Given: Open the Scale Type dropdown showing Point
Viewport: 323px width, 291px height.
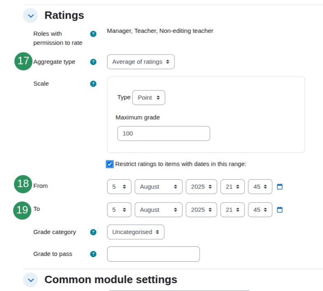Looking at the screenshot, I should (x=149, y=97).
